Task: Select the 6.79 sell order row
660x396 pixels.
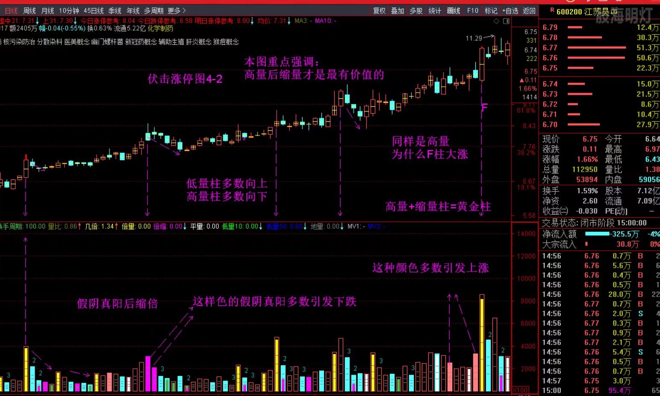Action: point(600,27)
